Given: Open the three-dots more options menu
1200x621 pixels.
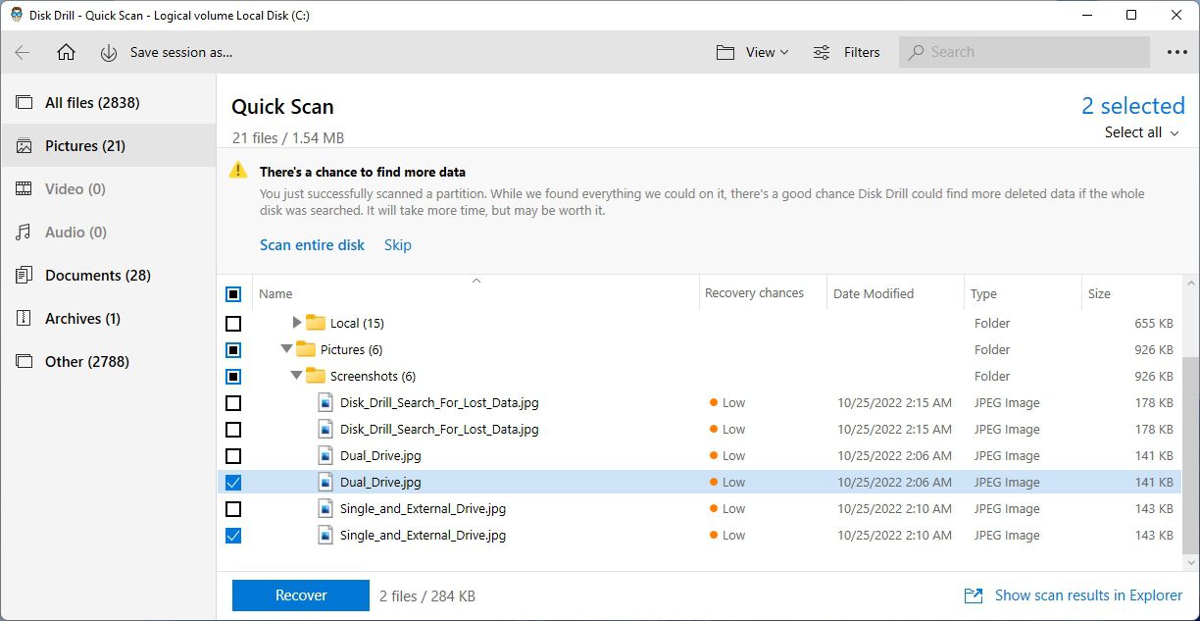Looking at the screenshot, I should coord(1177,52).
